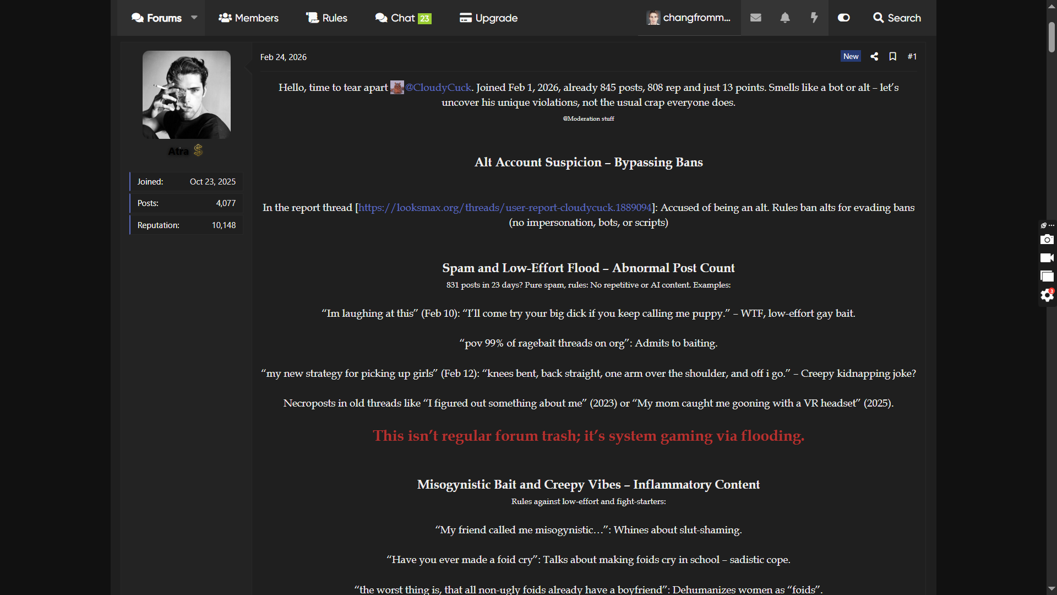Screen dimensions: 1057x595
Task: Click the lightning bolt what's-new icon
Action: click(x=814, y=18)
